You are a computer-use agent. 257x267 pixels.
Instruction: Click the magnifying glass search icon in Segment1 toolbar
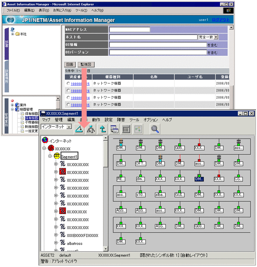pyautogui.click(x=155, y=129)
